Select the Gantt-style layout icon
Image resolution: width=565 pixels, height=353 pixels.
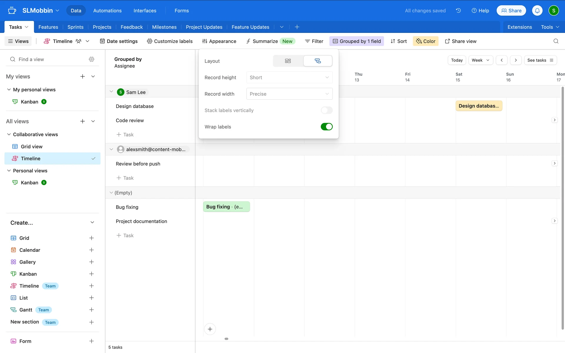coord(318,61)
